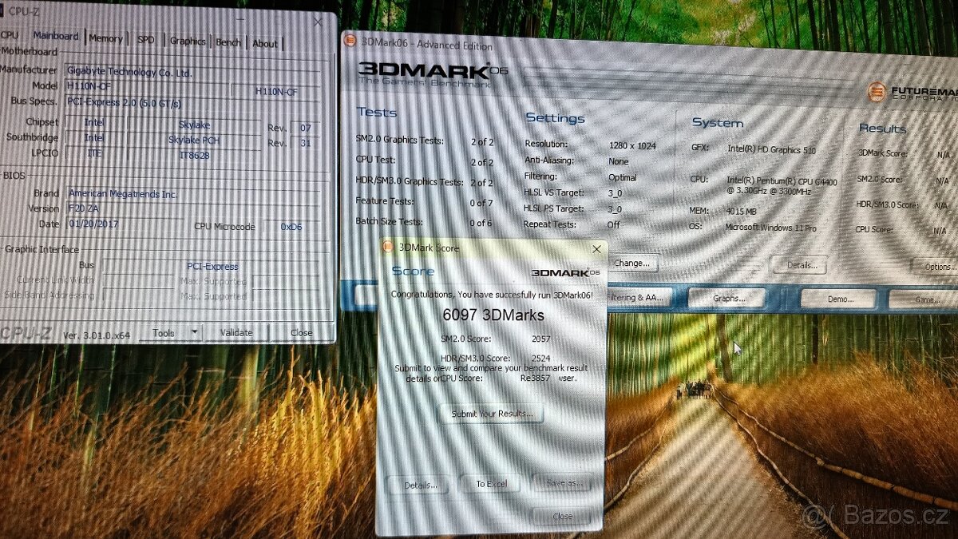Close the 3DMark Score dialog with X

(596, 250)
